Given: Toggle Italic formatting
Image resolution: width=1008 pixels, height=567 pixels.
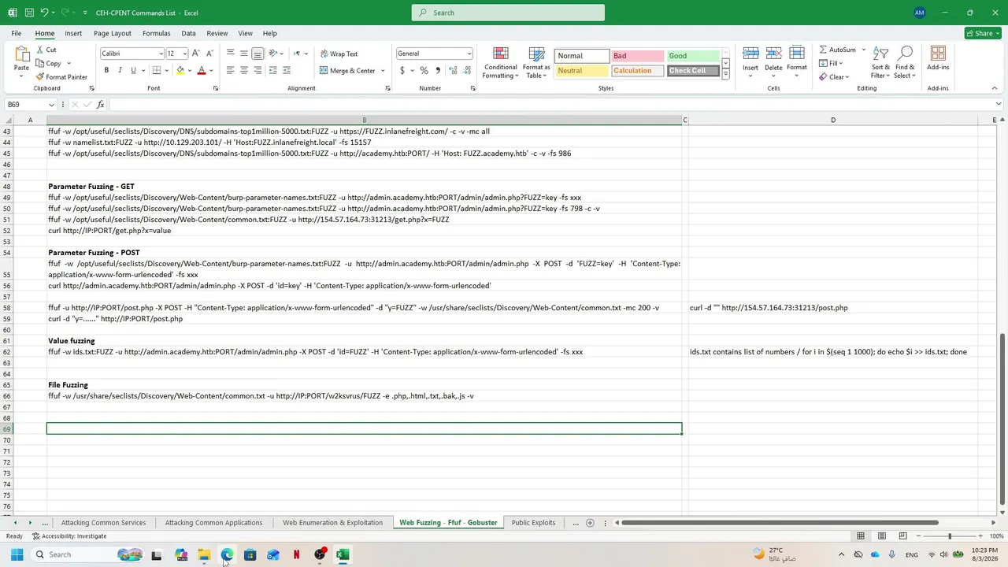Looking at the screenshot, I should [120, 70].
